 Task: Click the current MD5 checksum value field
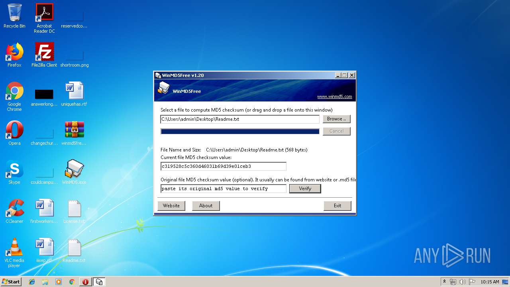(223, 166)
